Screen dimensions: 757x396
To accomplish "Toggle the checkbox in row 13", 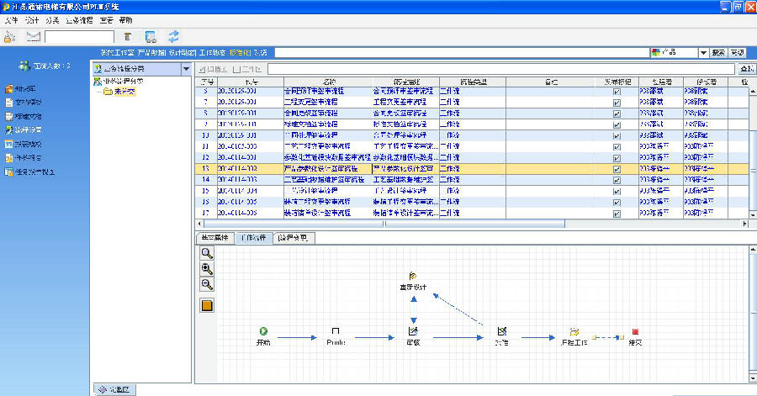I will pyautogui.click(x=617, y=168).
